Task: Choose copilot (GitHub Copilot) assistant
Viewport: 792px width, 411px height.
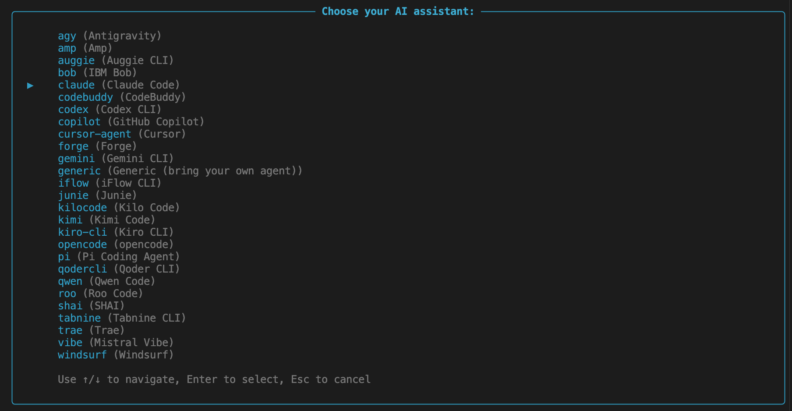Action: pos(131,122)
